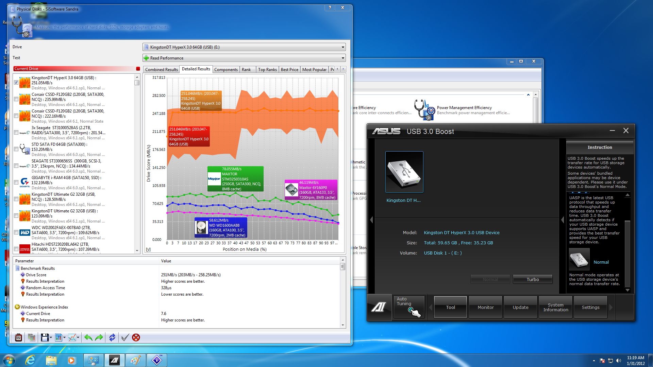Click the Action Center flag tray icon

tap(602, 361)
